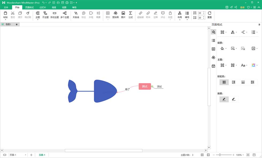Add a new page with plus button
The width and height of the screenshot is (262, 158).
coord(31,155)
